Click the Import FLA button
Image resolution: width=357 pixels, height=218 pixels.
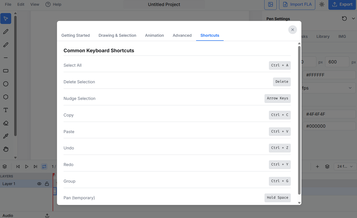297,4
